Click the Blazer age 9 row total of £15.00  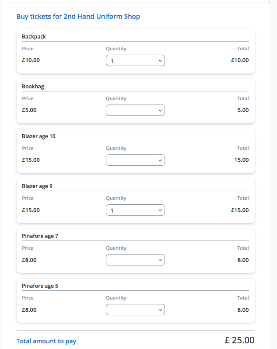click(240, 210)
